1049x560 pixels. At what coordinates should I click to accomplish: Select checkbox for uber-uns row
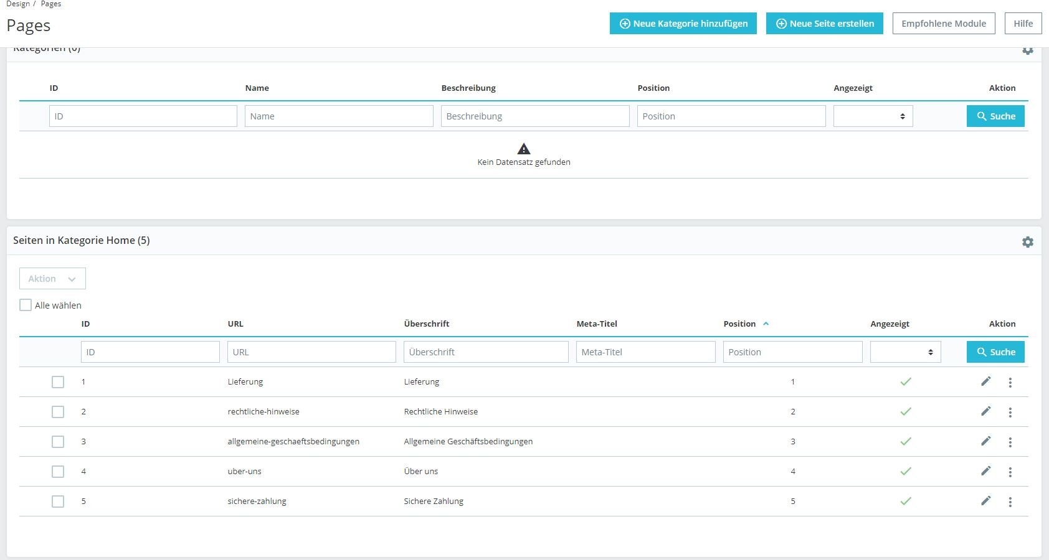pyautogui.click(x=58, y=472)
